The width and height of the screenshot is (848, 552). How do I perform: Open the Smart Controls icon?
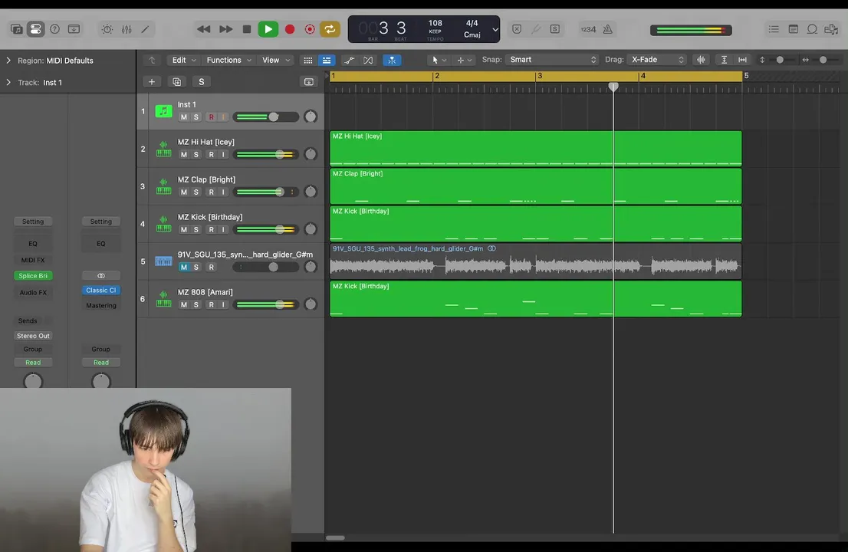pyautogui.click(x=107, y=29)
